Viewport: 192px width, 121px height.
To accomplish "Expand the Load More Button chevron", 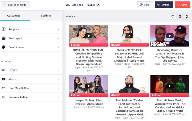I will (58, 88).
